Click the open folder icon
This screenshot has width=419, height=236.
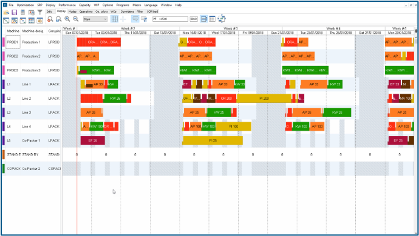pyautogui.click(x=6, y=12)
